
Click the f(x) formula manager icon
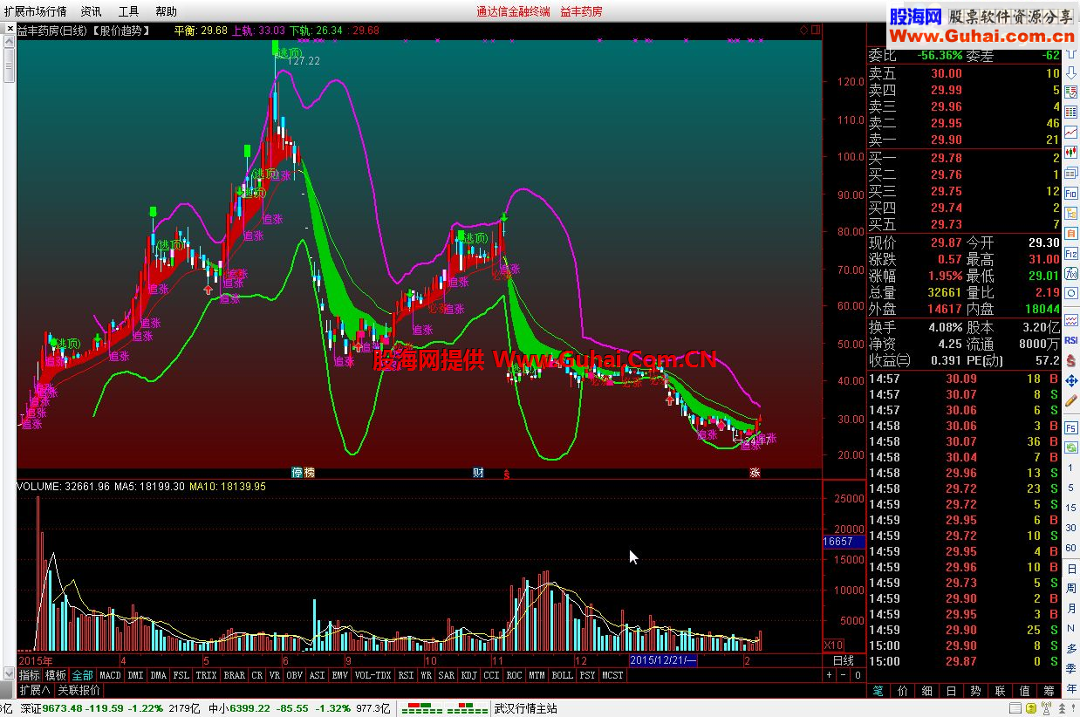(x=1070, y=272)
